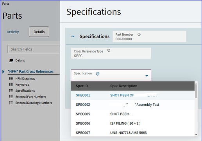The height and width of the screenshot is (141, 202).
Task: Click help icon beside Specification field
Action: [98, 74]
